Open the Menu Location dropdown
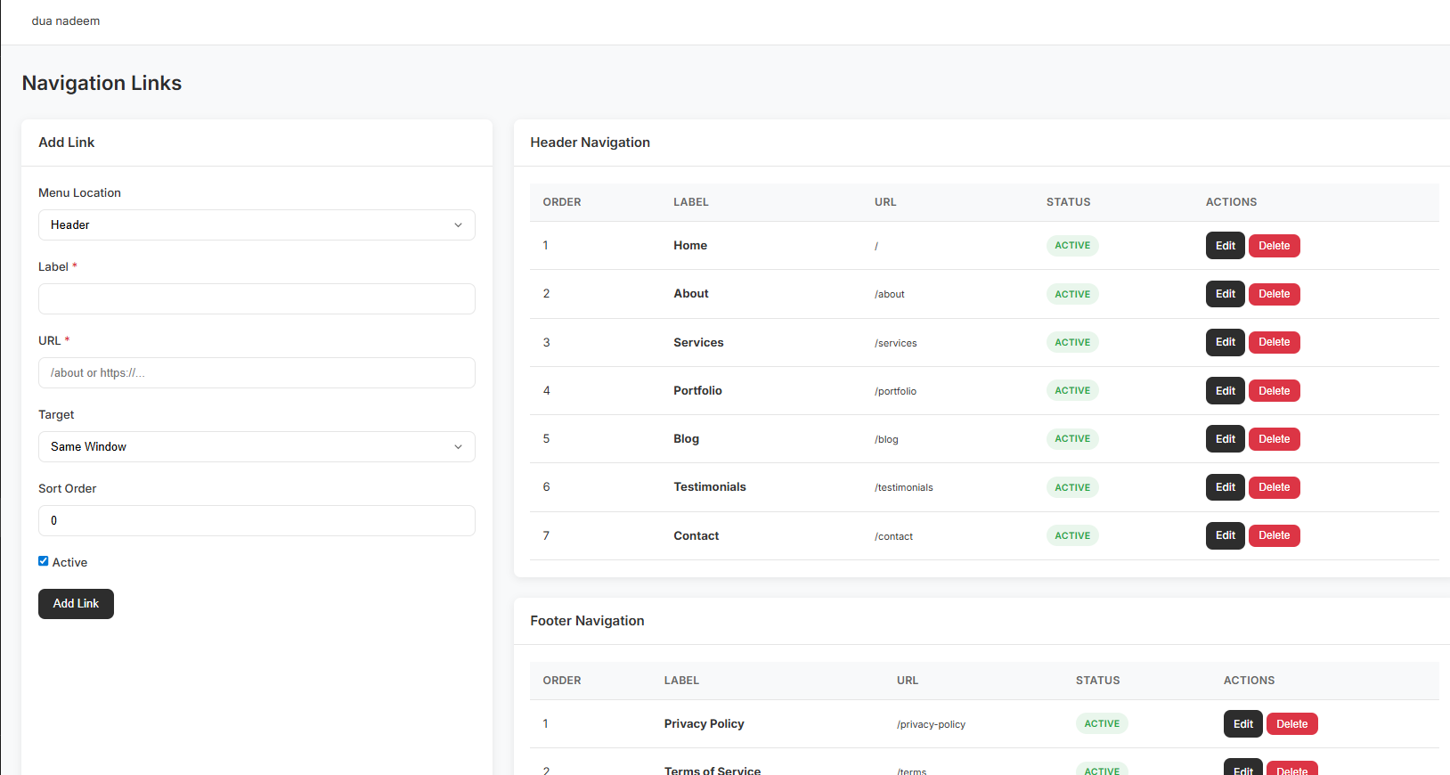The image size is (1450, 775). click(257, 225)
